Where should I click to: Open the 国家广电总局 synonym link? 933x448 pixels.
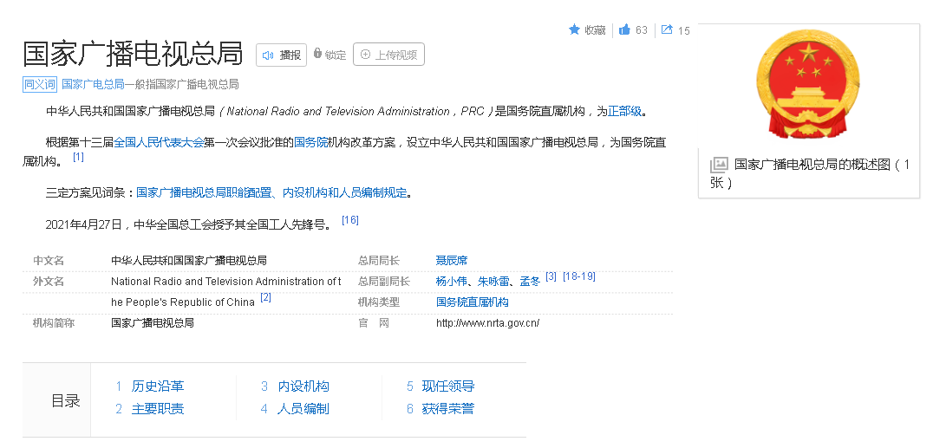tap(93, 84)
